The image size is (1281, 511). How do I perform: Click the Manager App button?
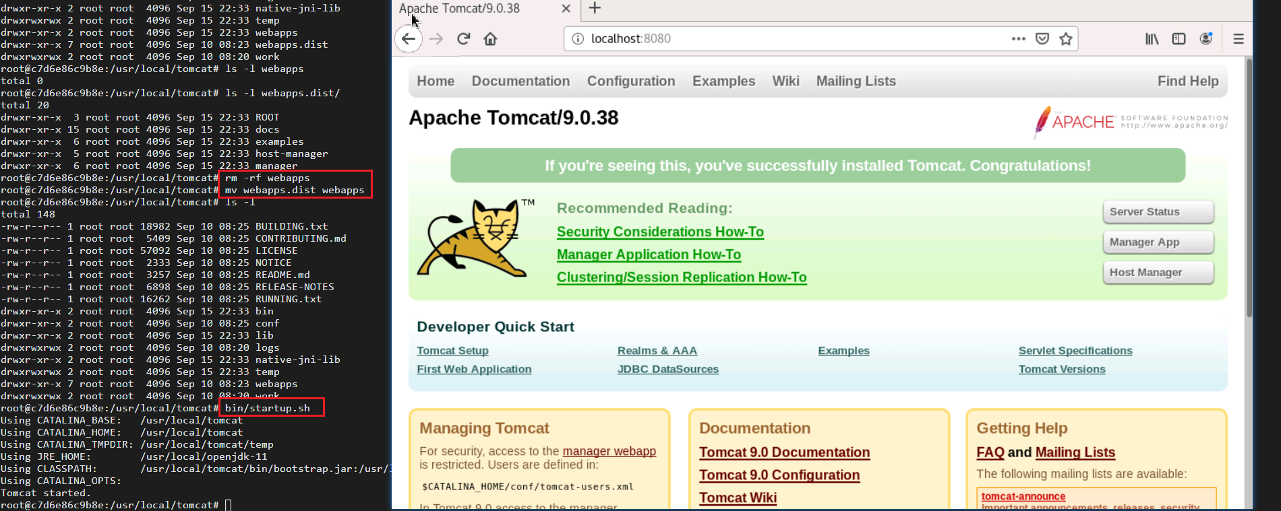(x=1158, y=242)
